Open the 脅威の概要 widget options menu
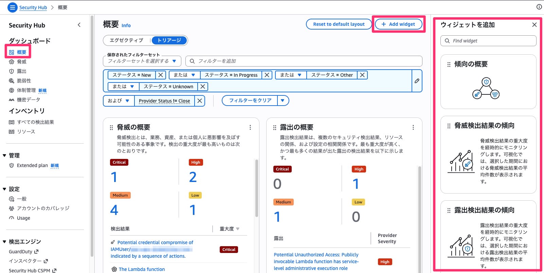 pos(250,127)
